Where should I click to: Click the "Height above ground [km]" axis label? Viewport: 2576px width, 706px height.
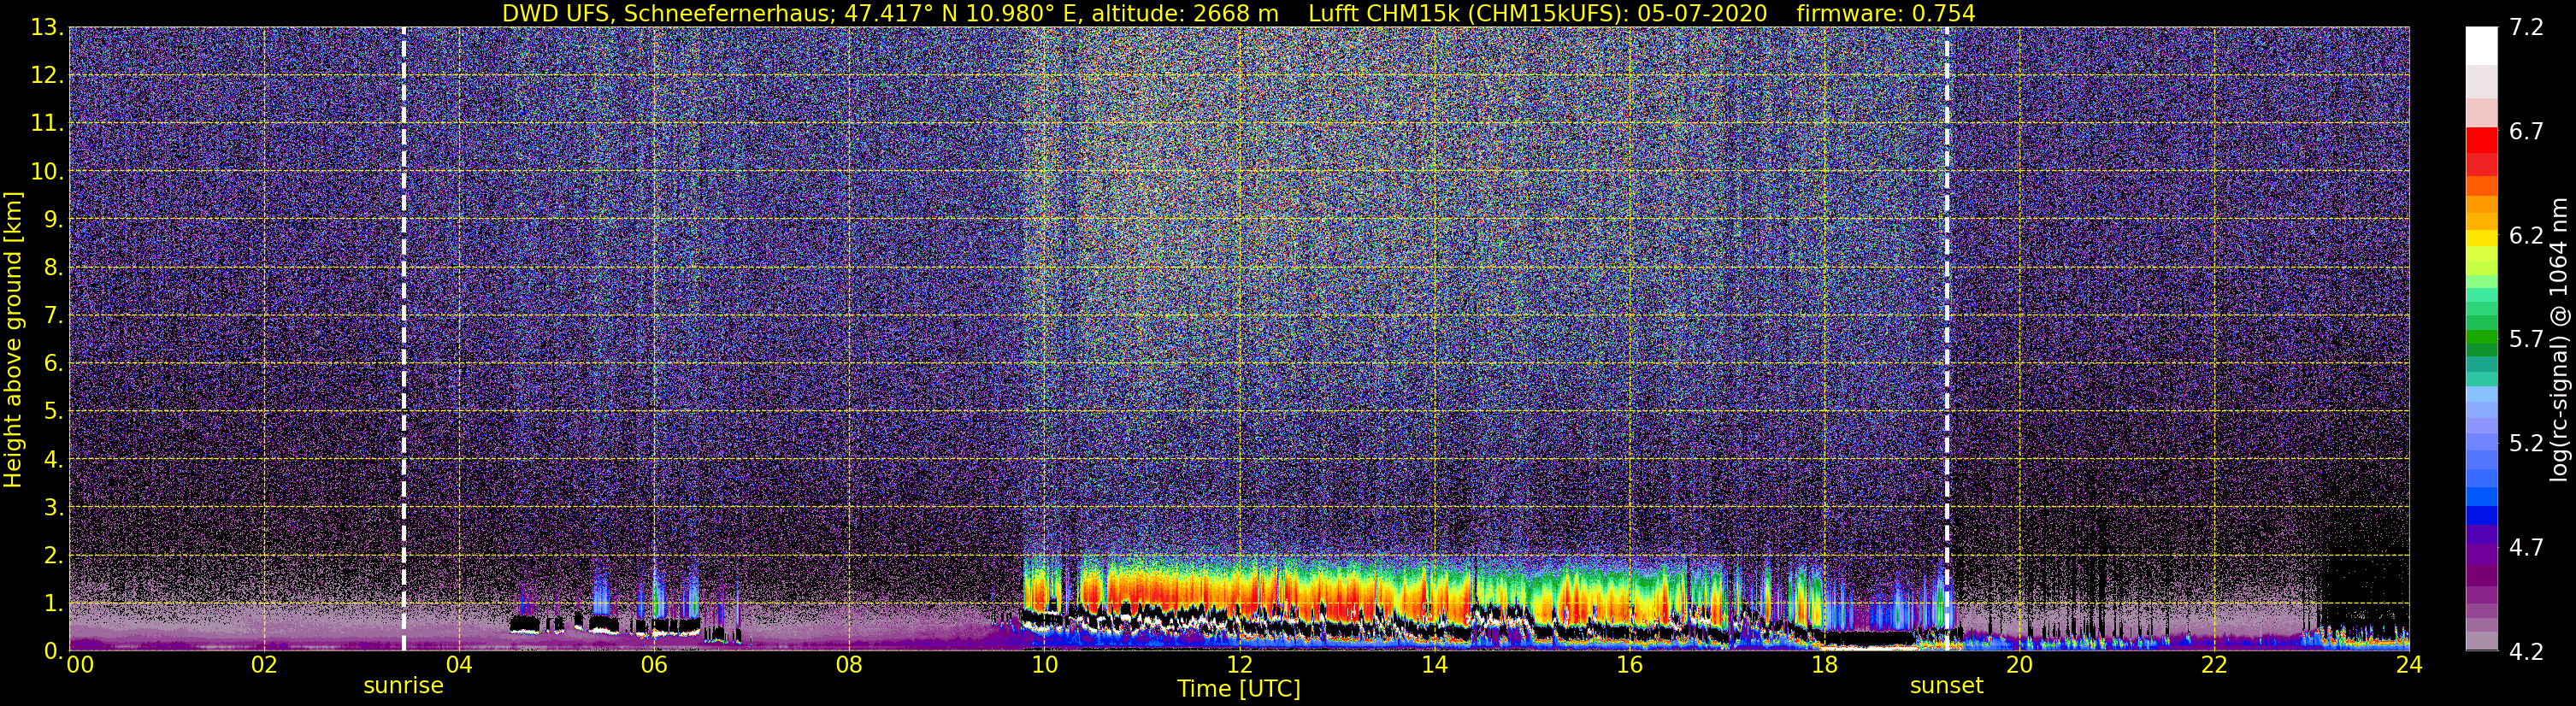(13, 340)
